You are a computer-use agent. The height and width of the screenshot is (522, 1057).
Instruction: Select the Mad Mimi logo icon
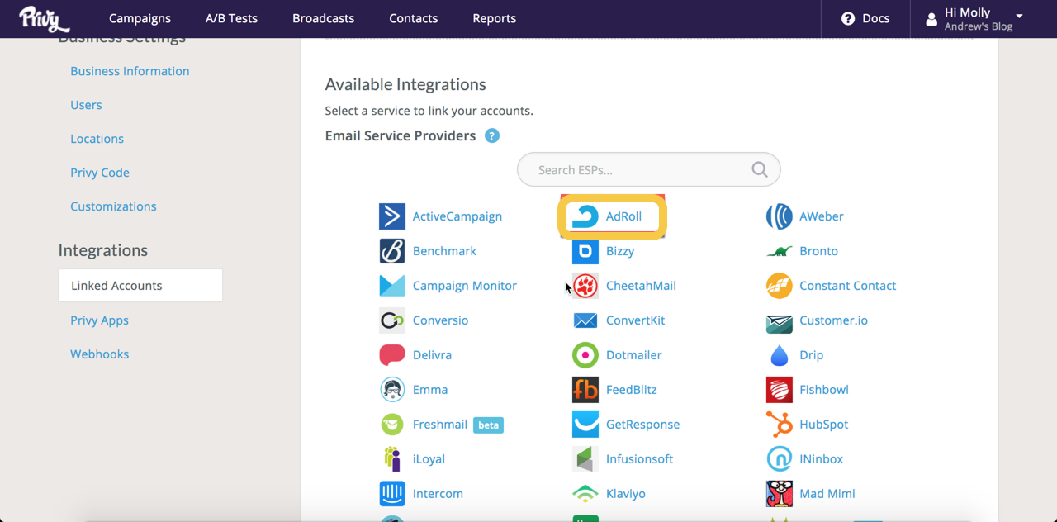point(779,494)
